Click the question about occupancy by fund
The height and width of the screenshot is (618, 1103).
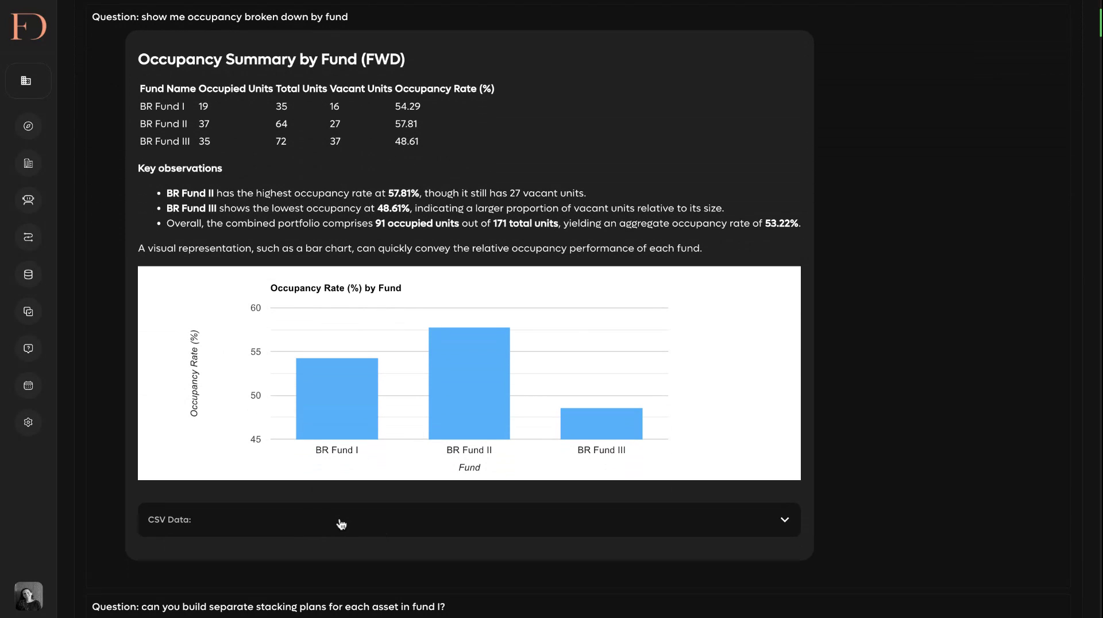point(220,17)
